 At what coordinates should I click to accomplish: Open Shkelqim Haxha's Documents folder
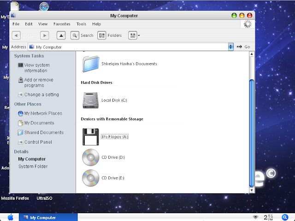(x=91, y=64)
